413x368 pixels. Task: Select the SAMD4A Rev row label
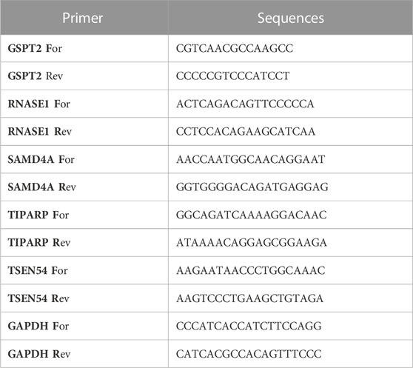(x=42, y=187)
